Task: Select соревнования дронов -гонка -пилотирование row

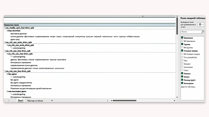Action: click(90, 68)
